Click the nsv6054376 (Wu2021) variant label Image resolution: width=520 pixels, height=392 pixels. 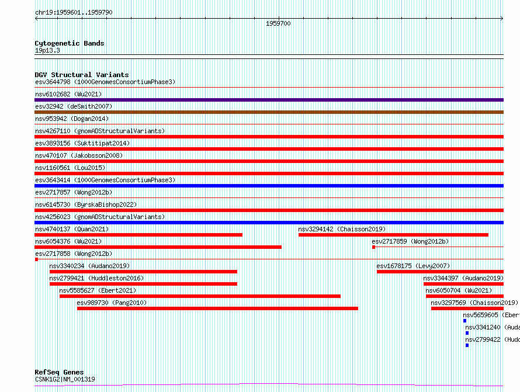click(x=68, y=241)
